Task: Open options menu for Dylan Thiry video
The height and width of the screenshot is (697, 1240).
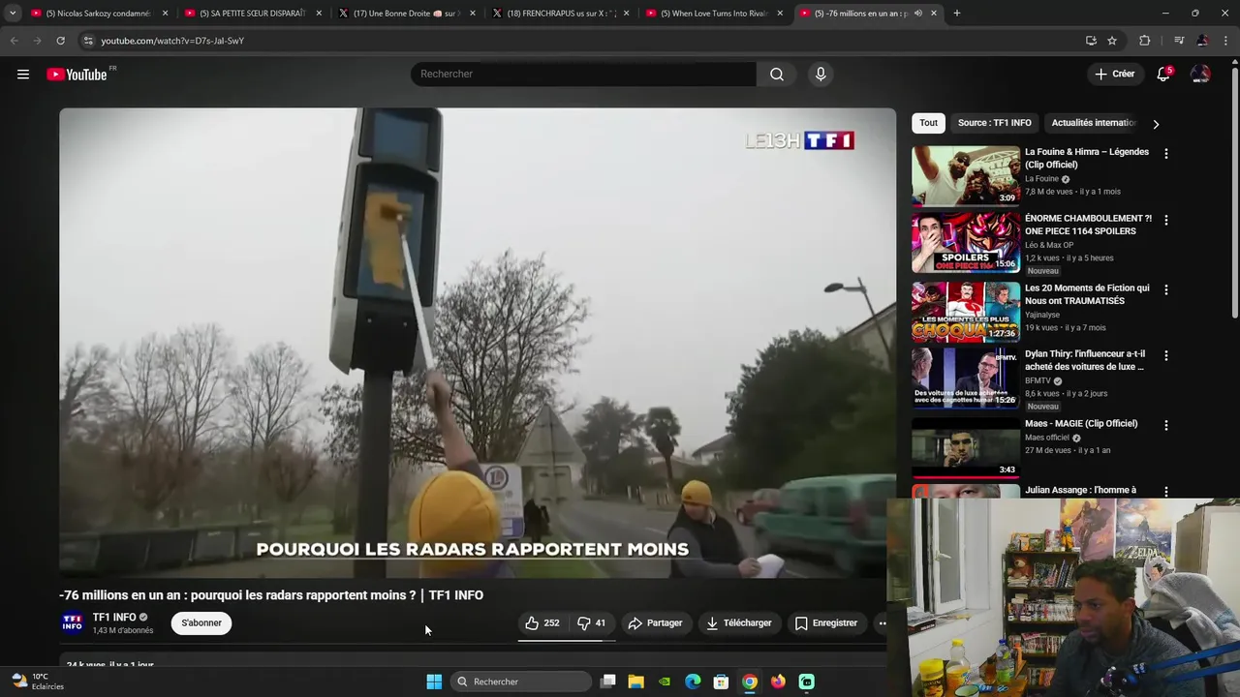Action: (1165, 356)
